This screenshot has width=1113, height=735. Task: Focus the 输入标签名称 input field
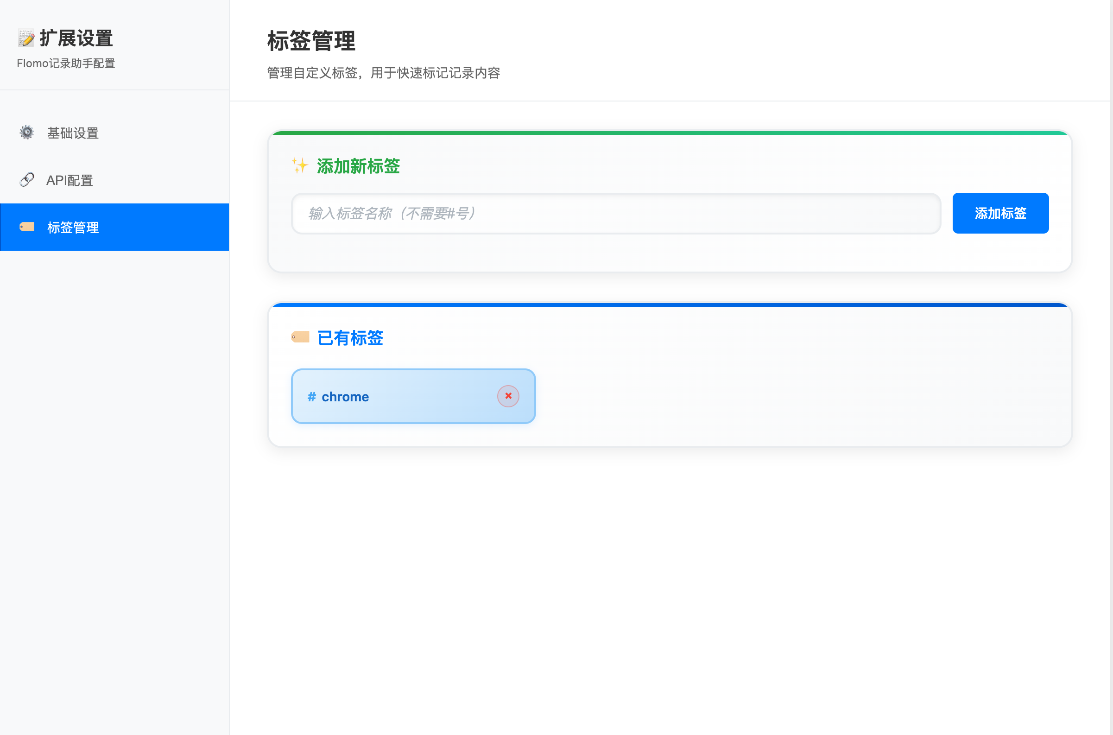(x=616, y=213)
